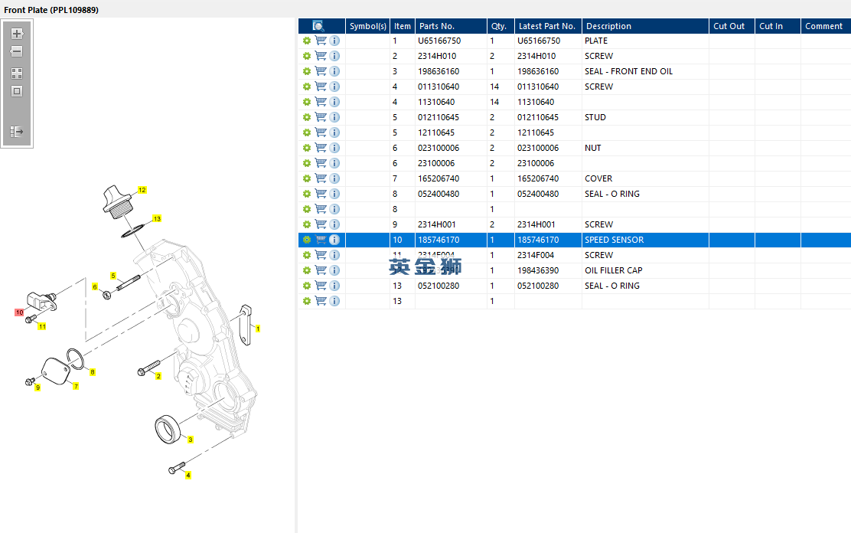This screenshot has height=533, width=851.
Task: Click part number 23100006 cell
Action: coord(451,163)
